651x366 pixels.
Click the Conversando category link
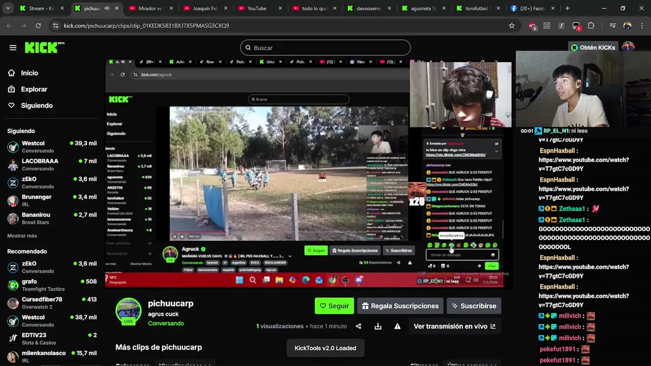(x=166, y=323)
